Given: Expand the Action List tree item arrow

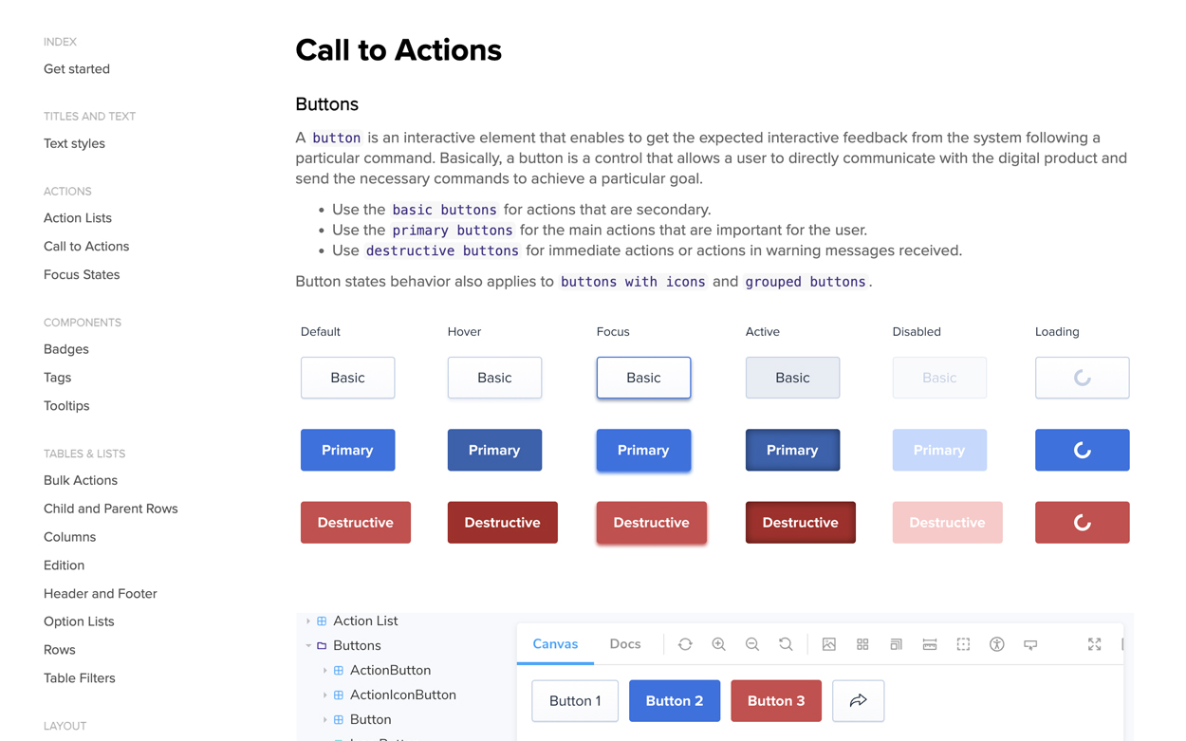Looking at the screenshot, I should (x=308, y=621).
